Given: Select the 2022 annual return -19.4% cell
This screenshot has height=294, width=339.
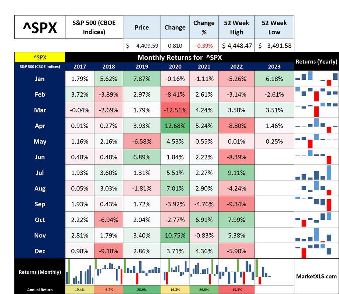Looking at the screenshot, I should (x=237, y=290).
